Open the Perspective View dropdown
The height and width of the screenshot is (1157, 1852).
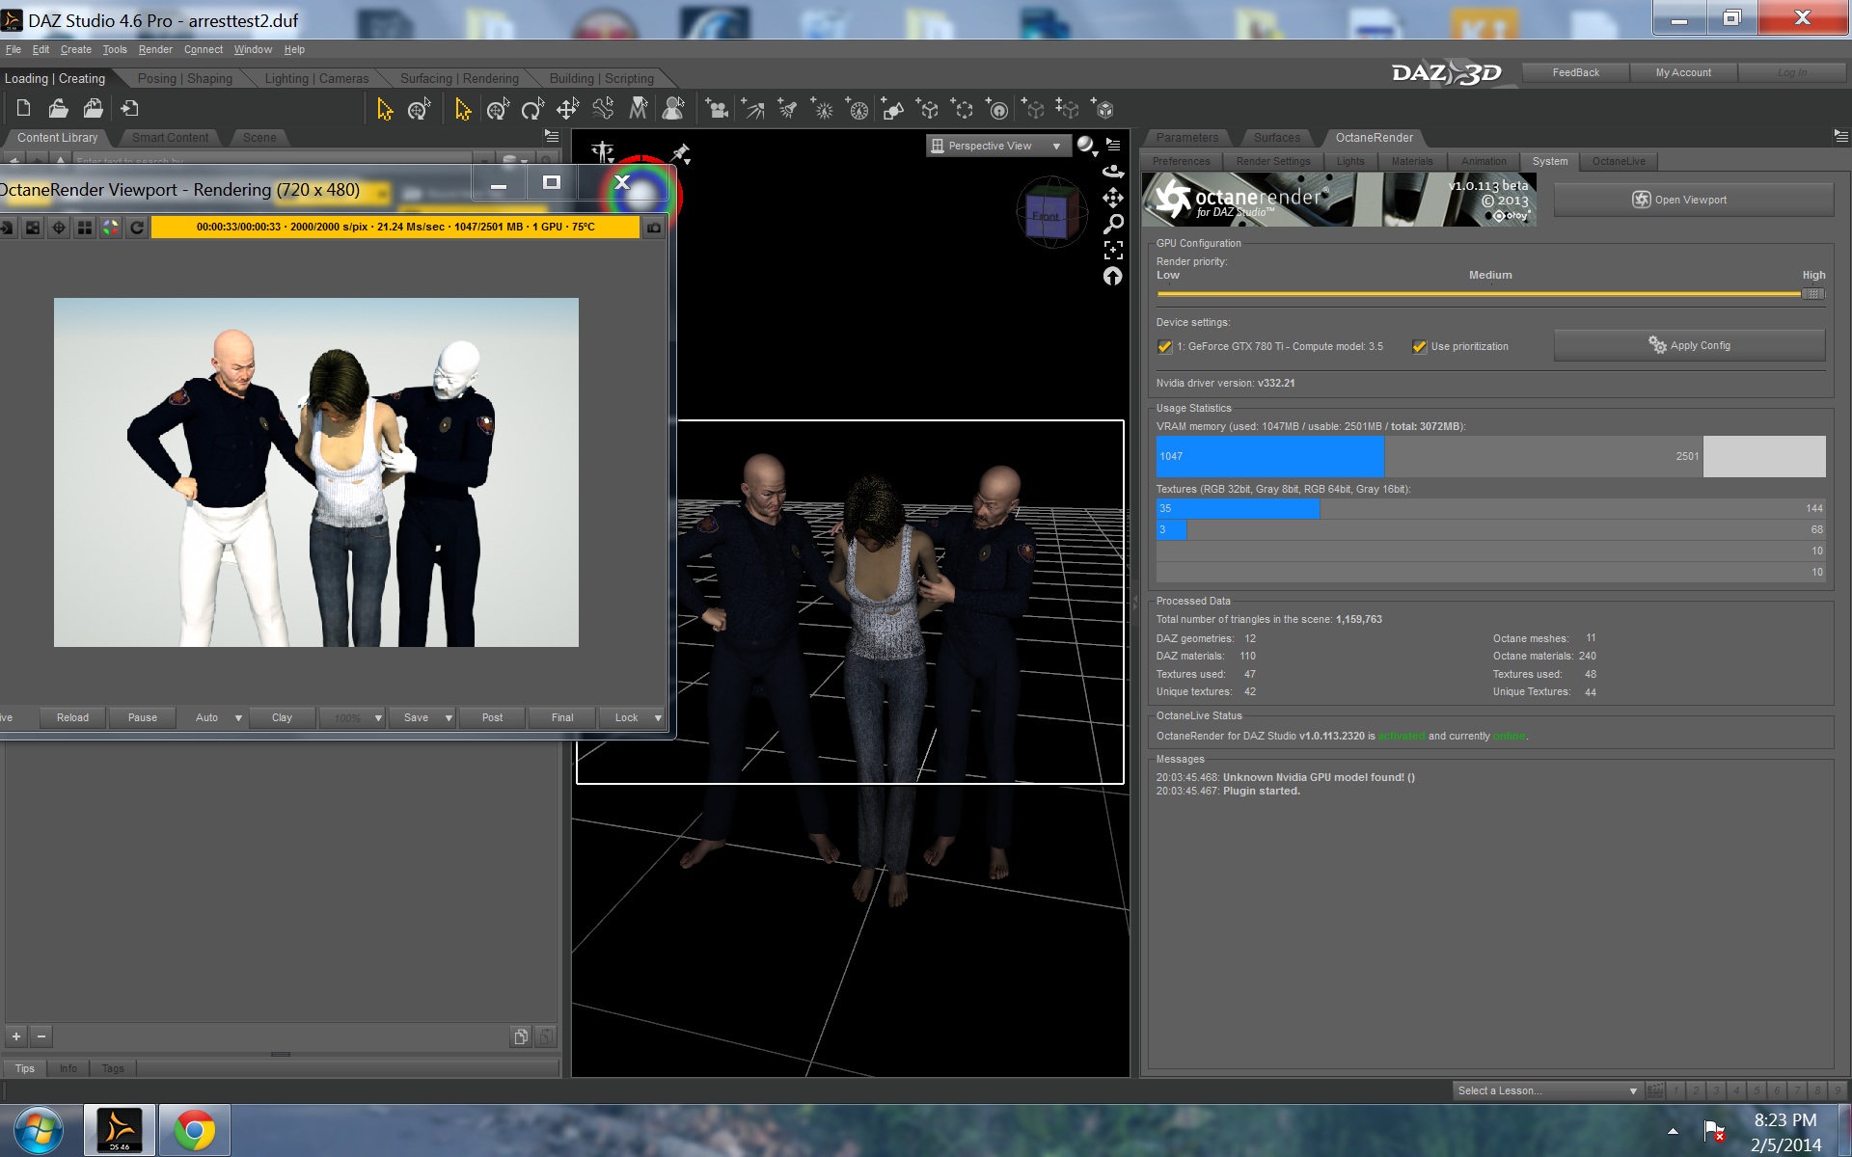coord(998,147)
